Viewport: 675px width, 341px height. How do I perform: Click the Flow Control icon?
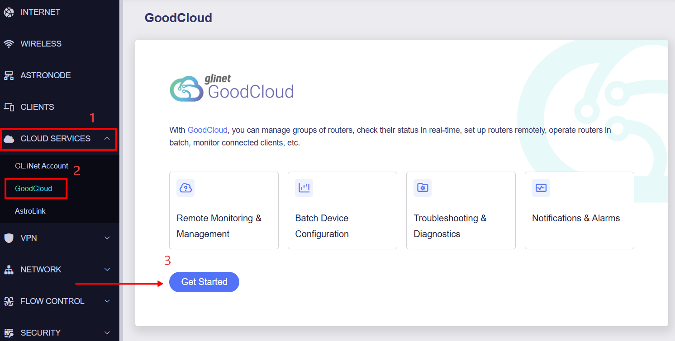coord(9,301)
